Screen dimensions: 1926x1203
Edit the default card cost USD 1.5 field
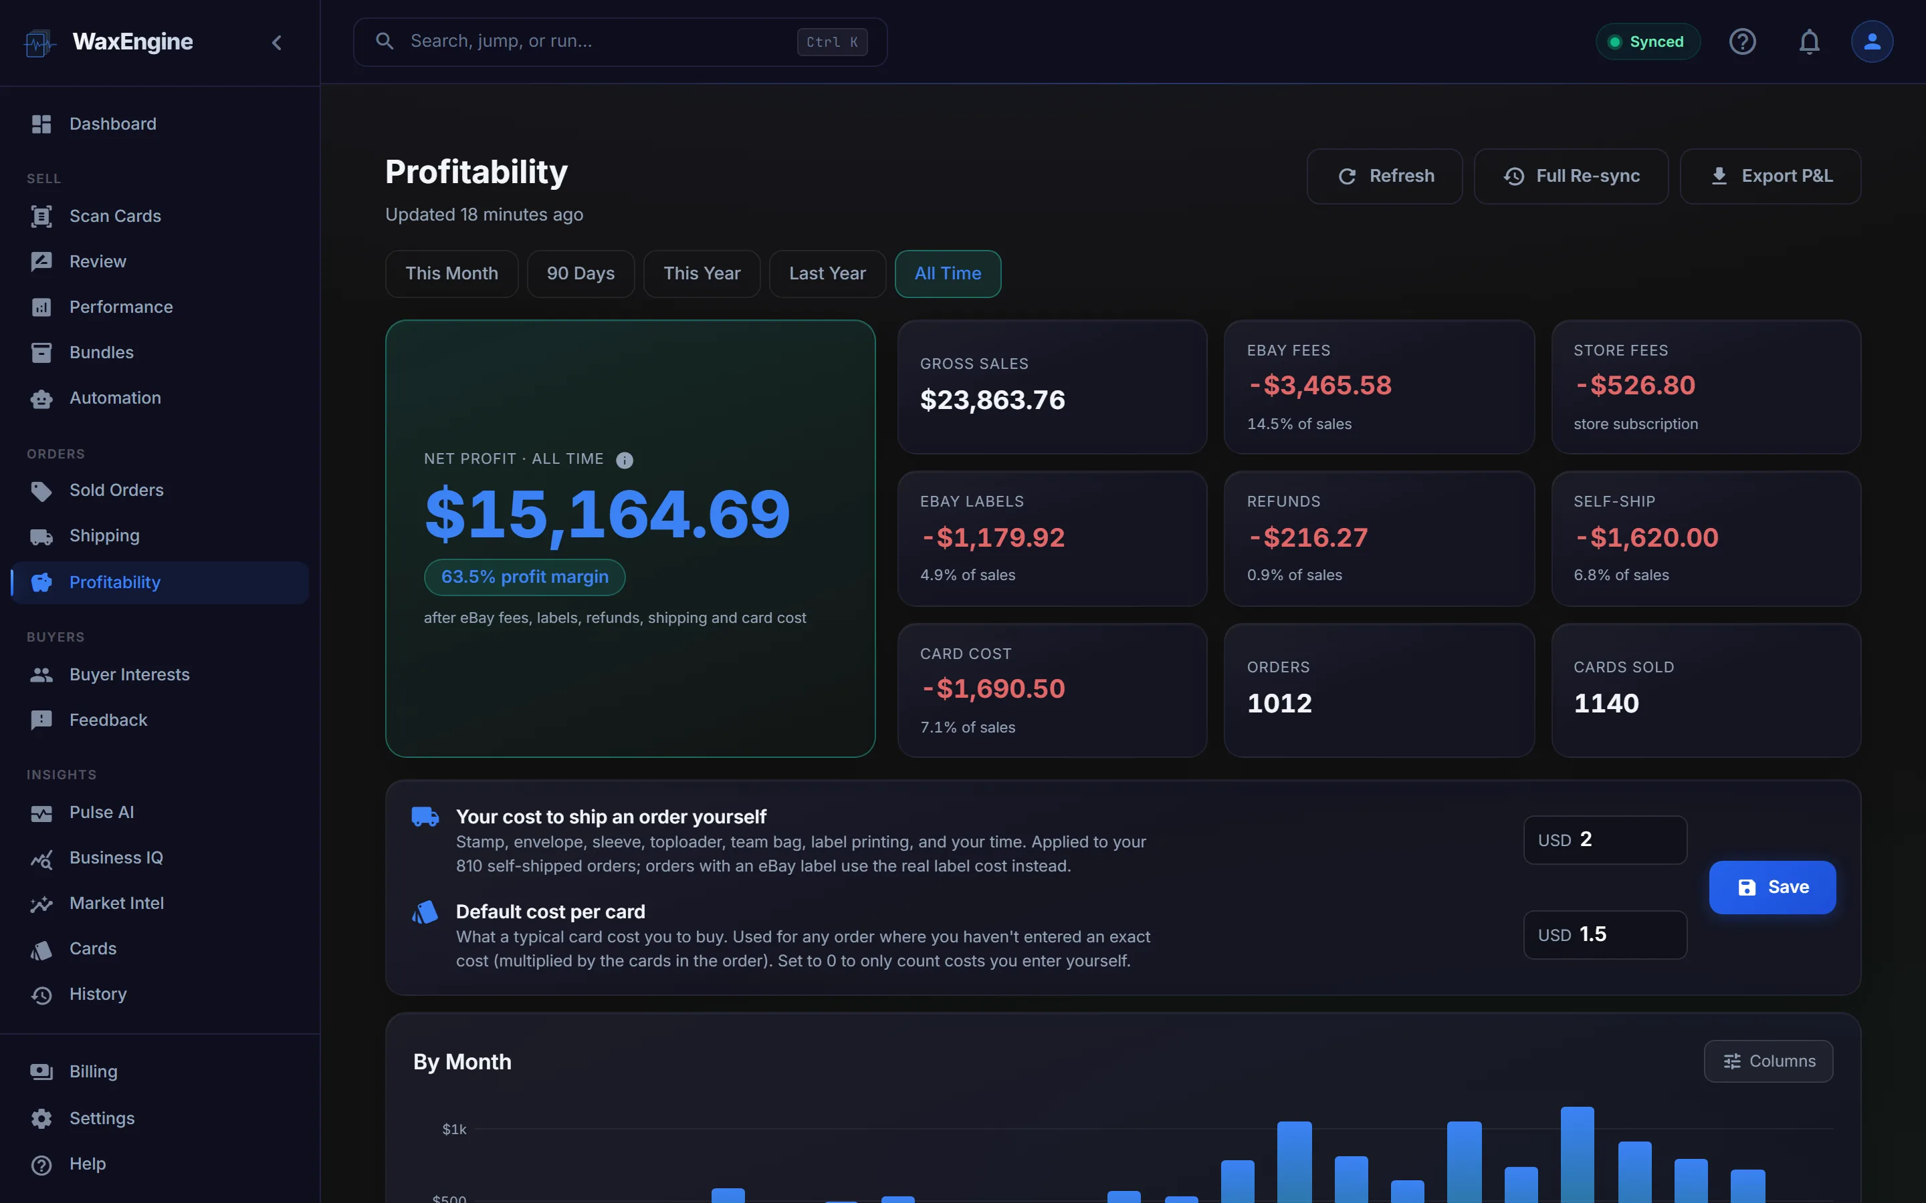click(x=1604, y=935)
